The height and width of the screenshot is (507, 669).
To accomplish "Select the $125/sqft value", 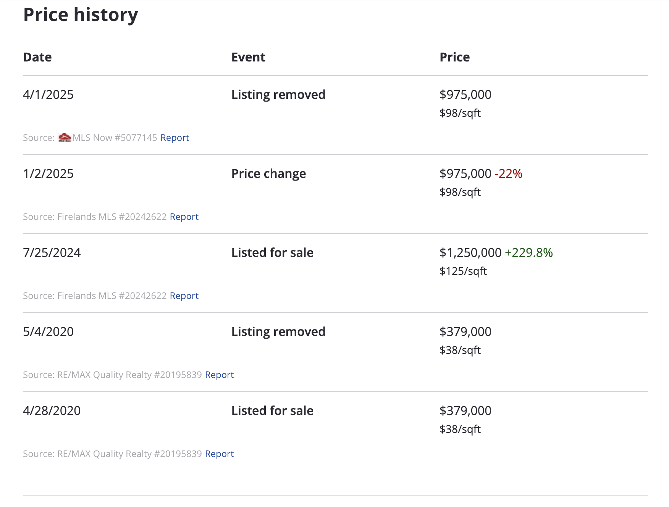I will (x=463, y=271).
